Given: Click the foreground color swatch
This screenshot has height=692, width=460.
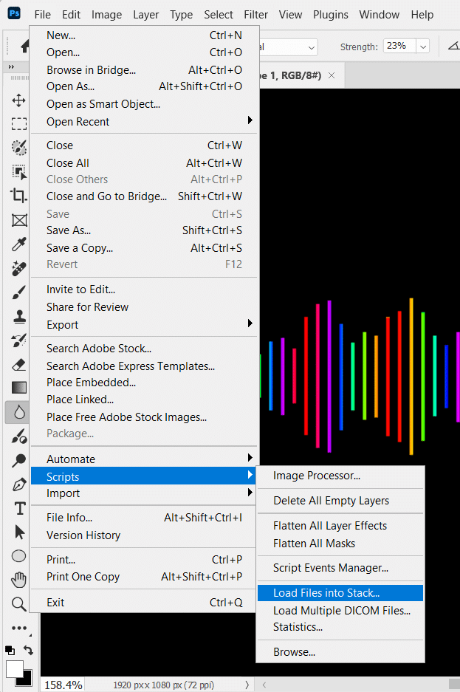Looking at the screenshot, I should pos(14,669).
